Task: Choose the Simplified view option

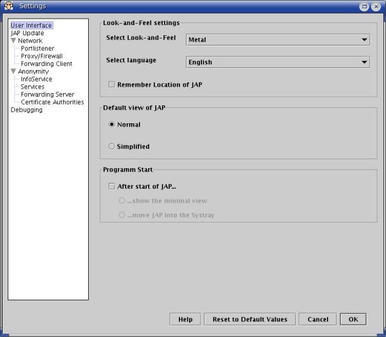Action: coord(112,146)
